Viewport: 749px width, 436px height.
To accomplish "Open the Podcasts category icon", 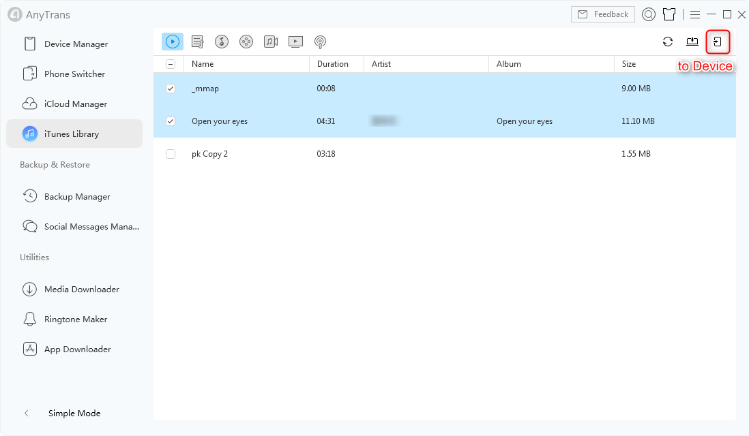I will click(x=320, y=42).
